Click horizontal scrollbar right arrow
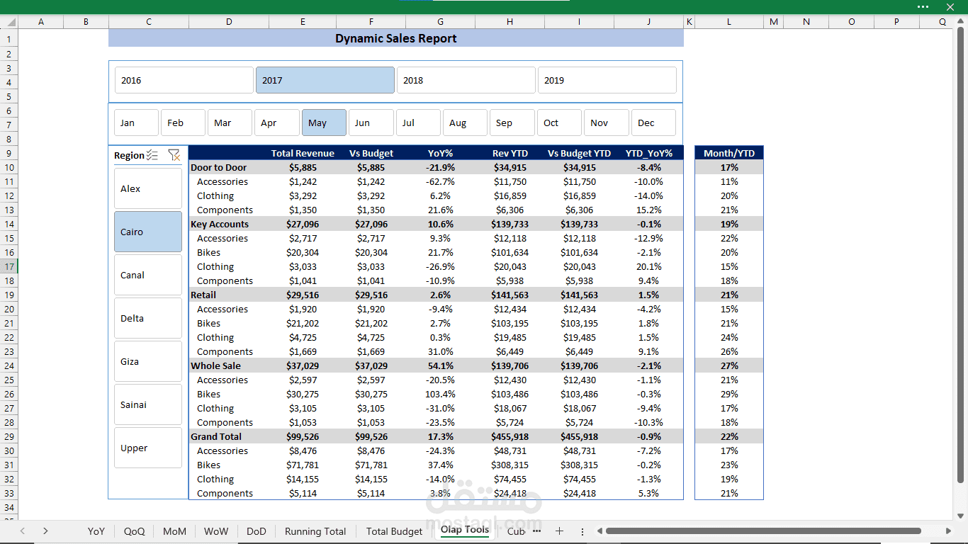This screenshot has height=544, width=968. tap(949, 531)
